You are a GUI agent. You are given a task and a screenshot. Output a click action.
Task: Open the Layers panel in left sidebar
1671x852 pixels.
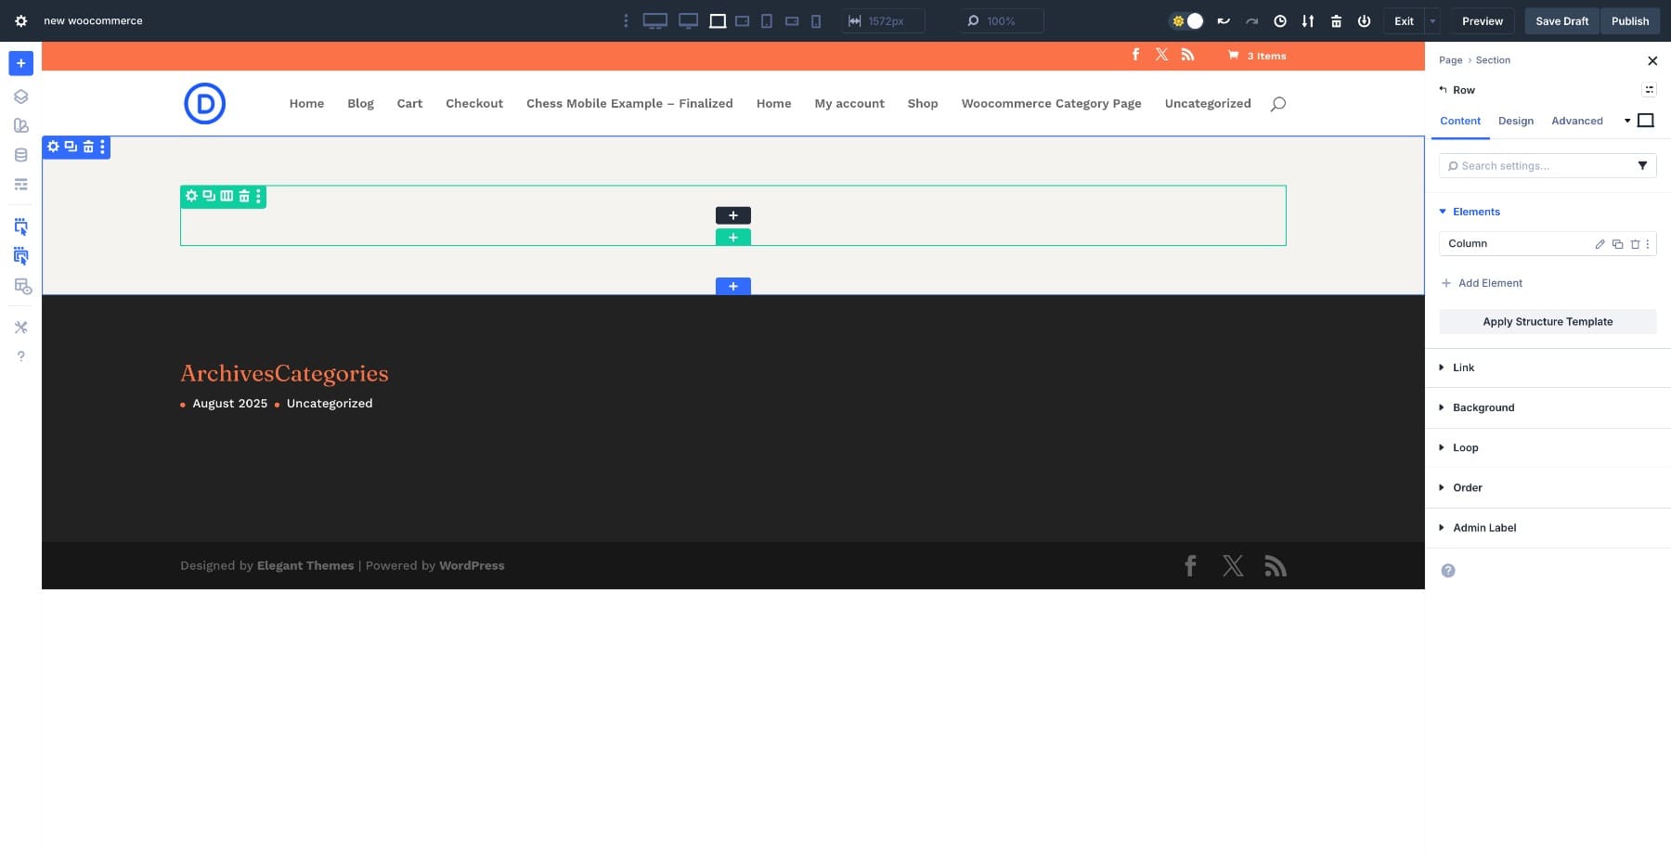[20, 96]
